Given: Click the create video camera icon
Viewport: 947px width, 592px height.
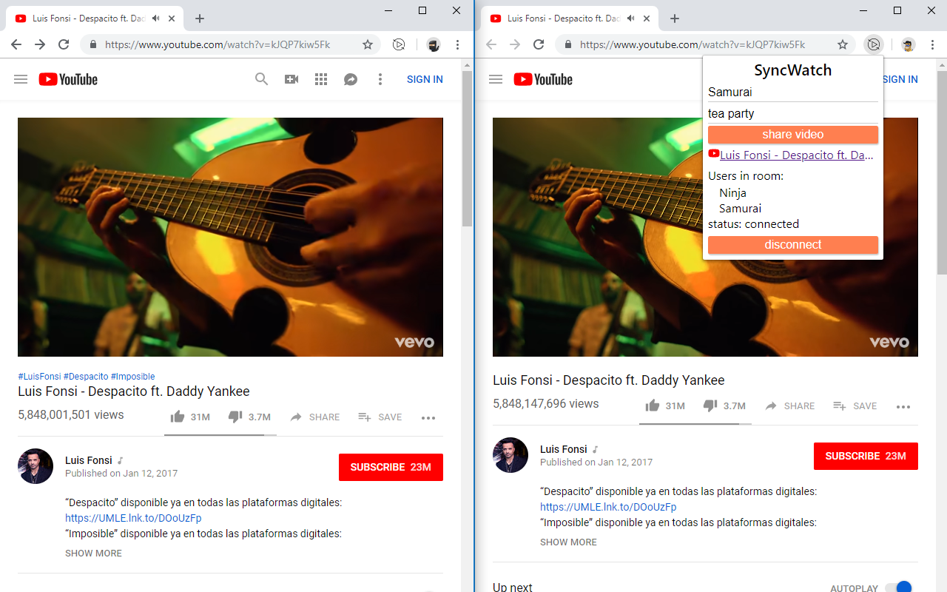Looking at the screenshot, I should point(291,79).
